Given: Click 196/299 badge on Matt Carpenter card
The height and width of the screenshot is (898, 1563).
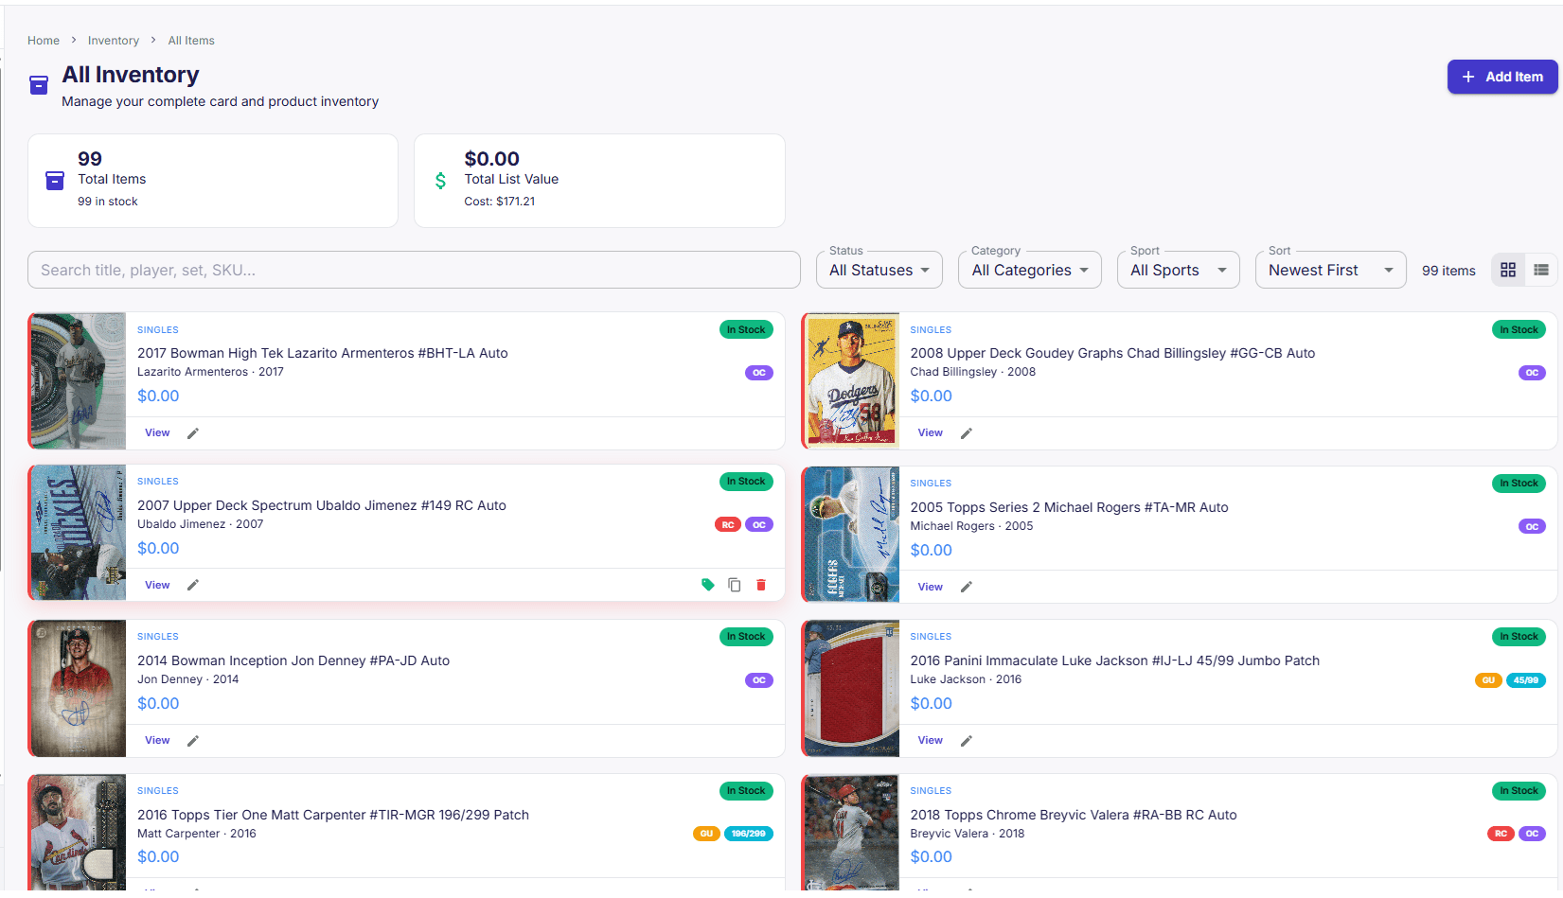Looking at the screenshot, I should tap(749, 834).
